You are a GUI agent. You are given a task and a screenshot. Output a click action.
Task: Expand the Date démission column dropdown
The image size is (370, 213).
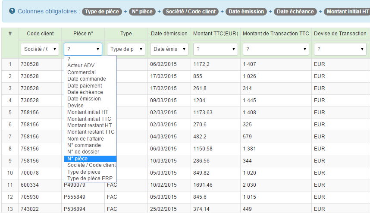click(169, 49)
